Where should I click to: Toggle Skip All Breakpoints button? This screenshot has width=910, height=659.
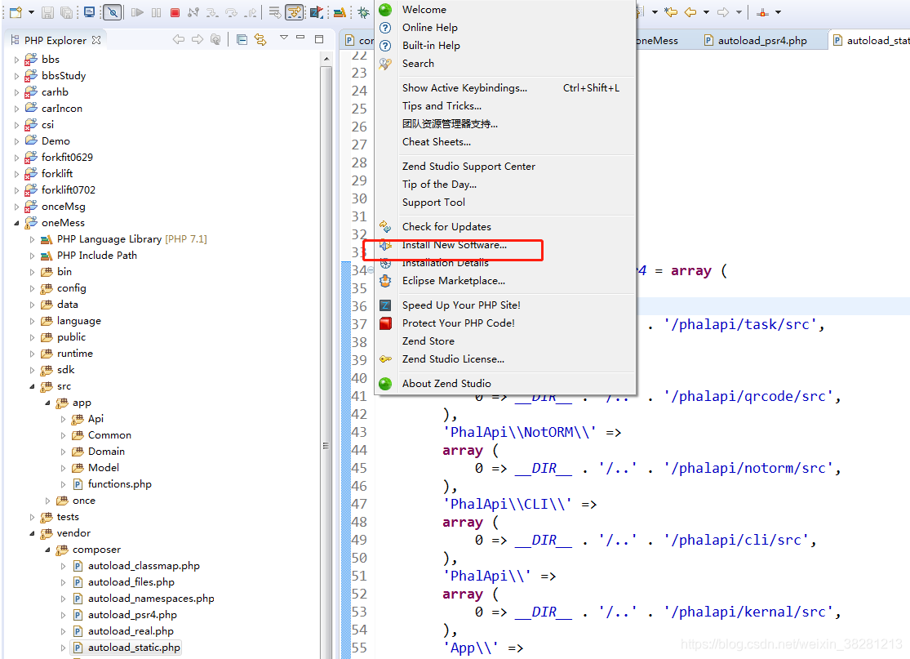[x=112, y=12]
